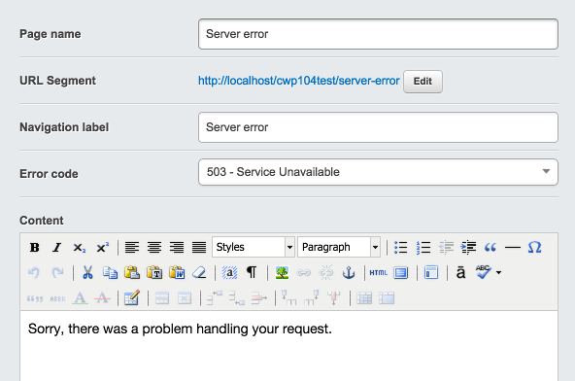Click the page layout icon before ā
Viewport: 575px width, 381px height.
click(x=431, y=273)
